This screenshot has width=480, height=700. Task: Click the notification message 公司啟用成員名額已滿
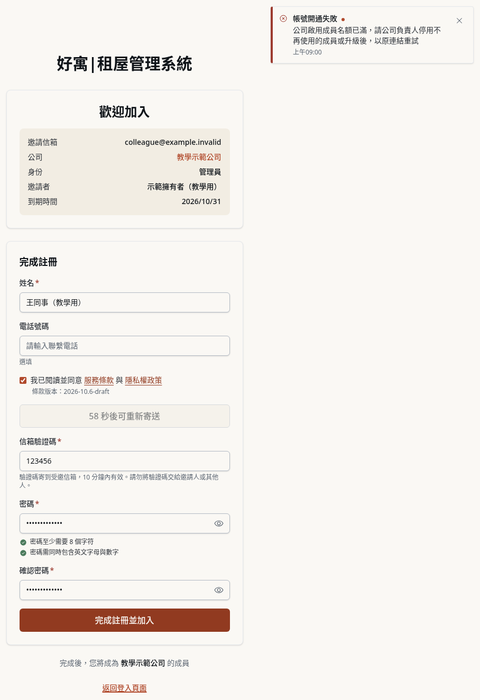(x=367, y=35)
